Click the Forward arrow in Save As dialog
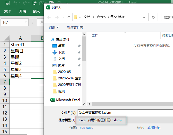The width and height of the screenshot is (173, 135). [57, 17]
